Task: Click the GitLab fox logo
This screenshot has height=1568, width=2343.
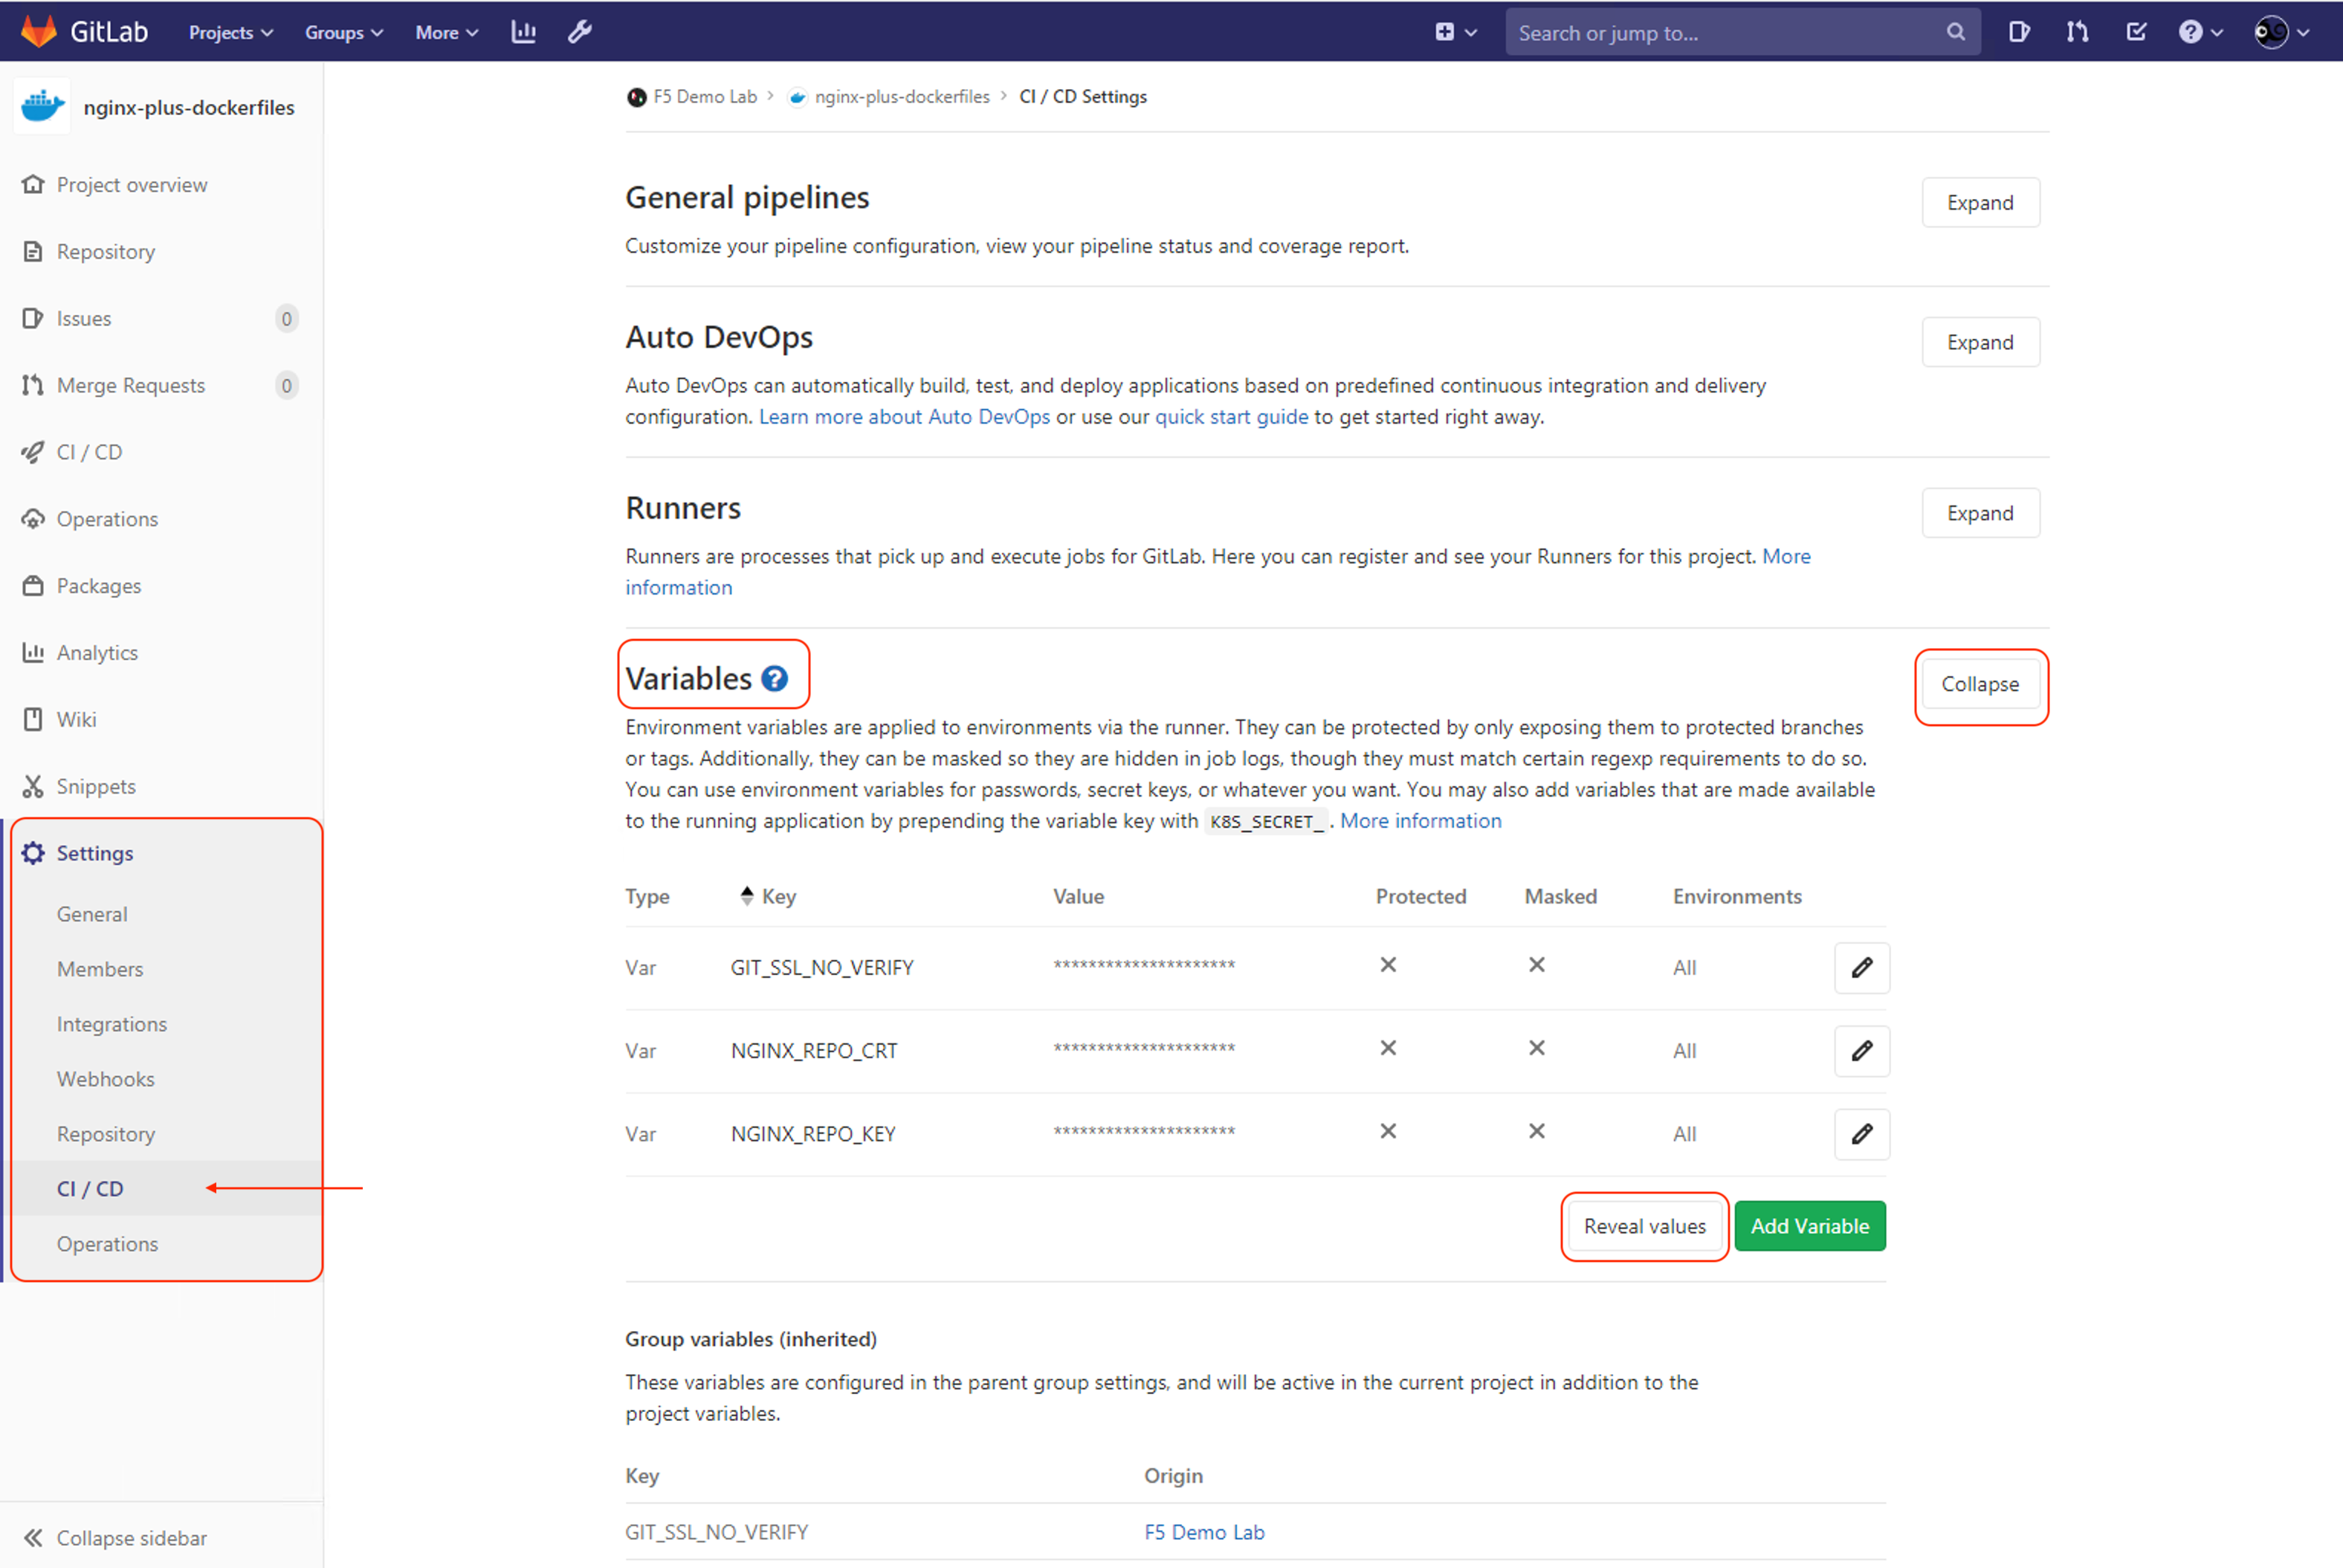Action: [39, 31]
